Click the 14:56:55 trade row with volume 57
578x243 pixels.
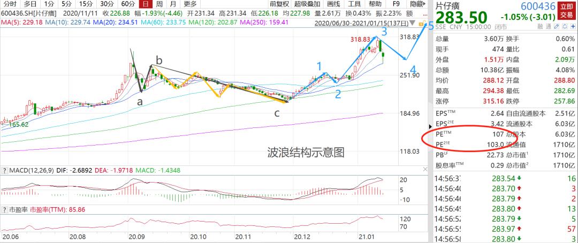[505, 230]
